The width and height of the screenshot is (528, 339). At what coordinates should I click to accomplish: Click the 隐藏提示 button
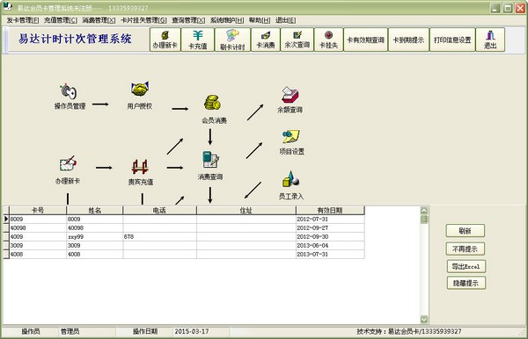(466, 283)
